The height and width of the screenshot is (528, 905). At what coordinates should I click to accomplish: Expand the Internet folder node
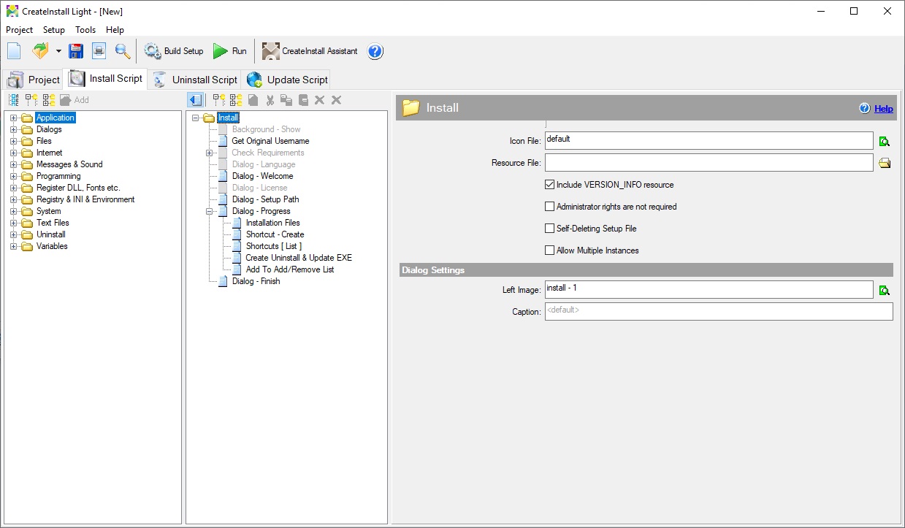click(13, 153)
